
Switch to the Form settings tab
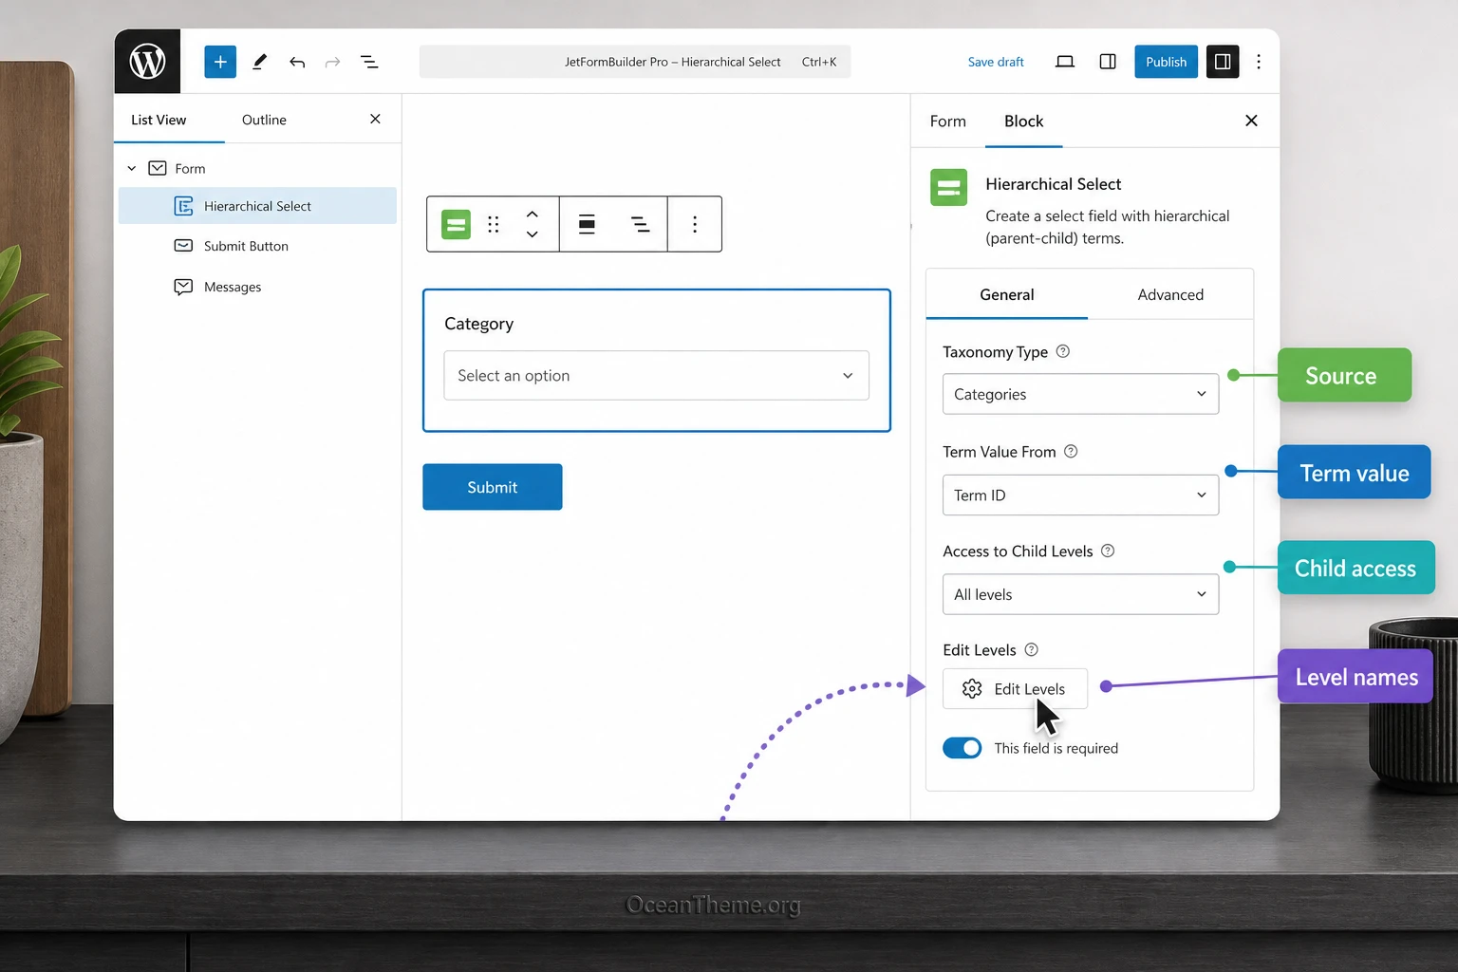point(948,121)
